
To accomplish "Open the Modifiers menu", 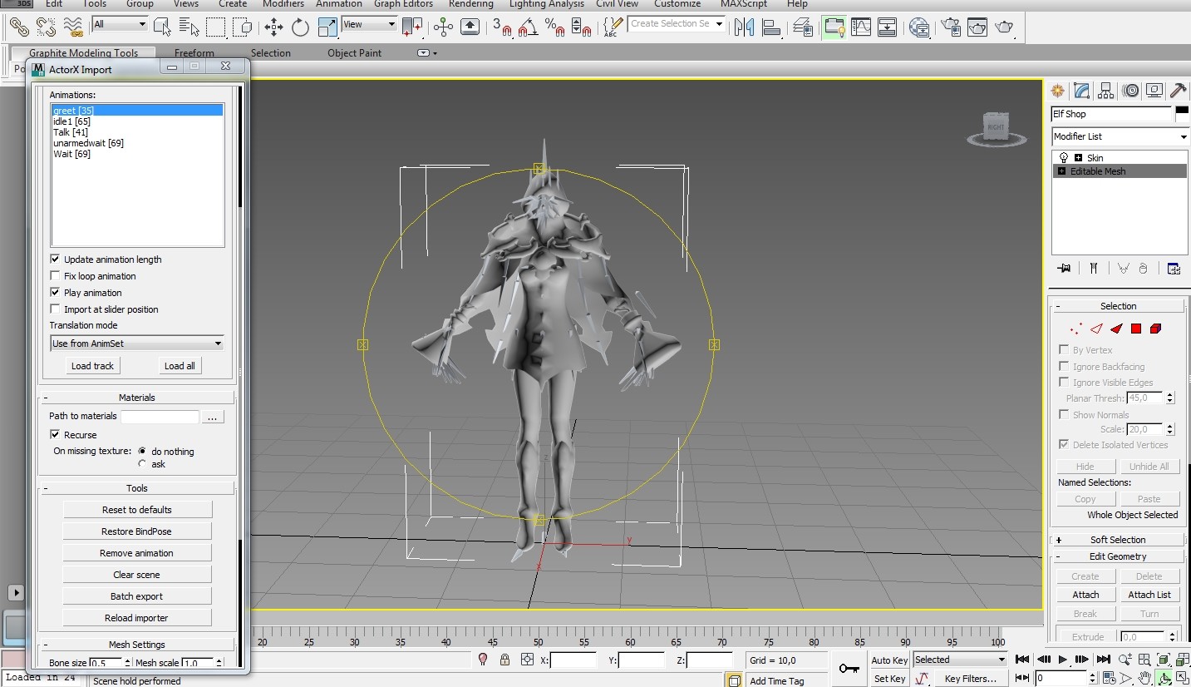I will 283,4.
